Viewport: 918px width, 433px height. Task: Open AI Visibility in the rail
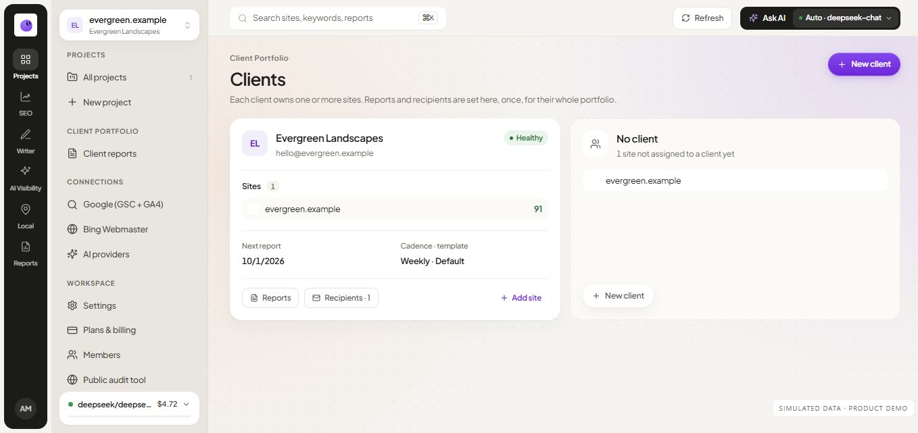click(x=26, y=178)
